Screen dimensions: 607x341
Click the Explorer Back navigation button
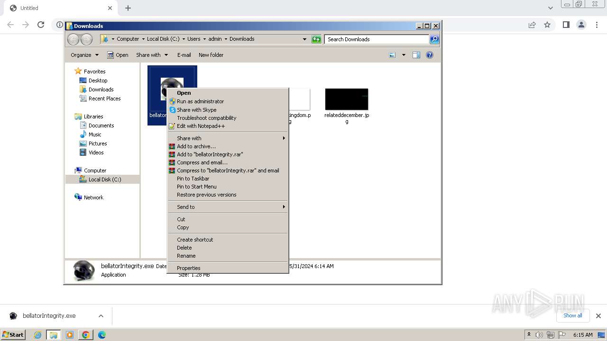(73, 39)
